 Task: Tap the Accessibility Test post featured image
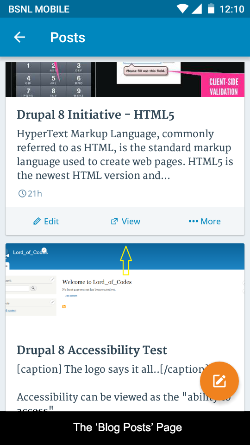[125, 288]
